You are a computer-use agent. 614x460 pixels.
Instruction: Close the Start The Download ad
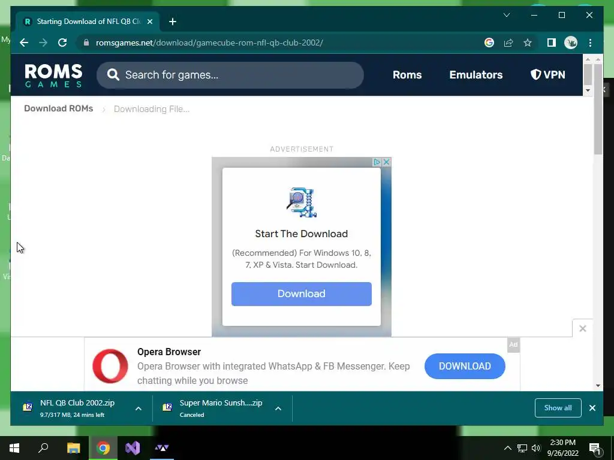387,162
